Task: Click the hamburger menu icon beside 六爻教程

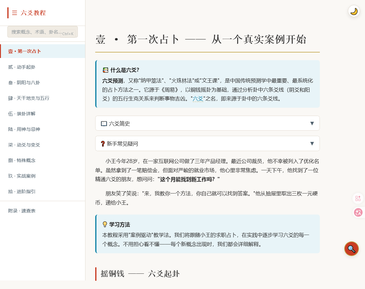Action: [x=14, y=13]
